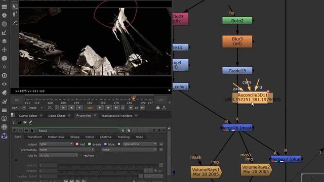
Task: Switch to the Dope Sheet tab
Action: (57, 116)
